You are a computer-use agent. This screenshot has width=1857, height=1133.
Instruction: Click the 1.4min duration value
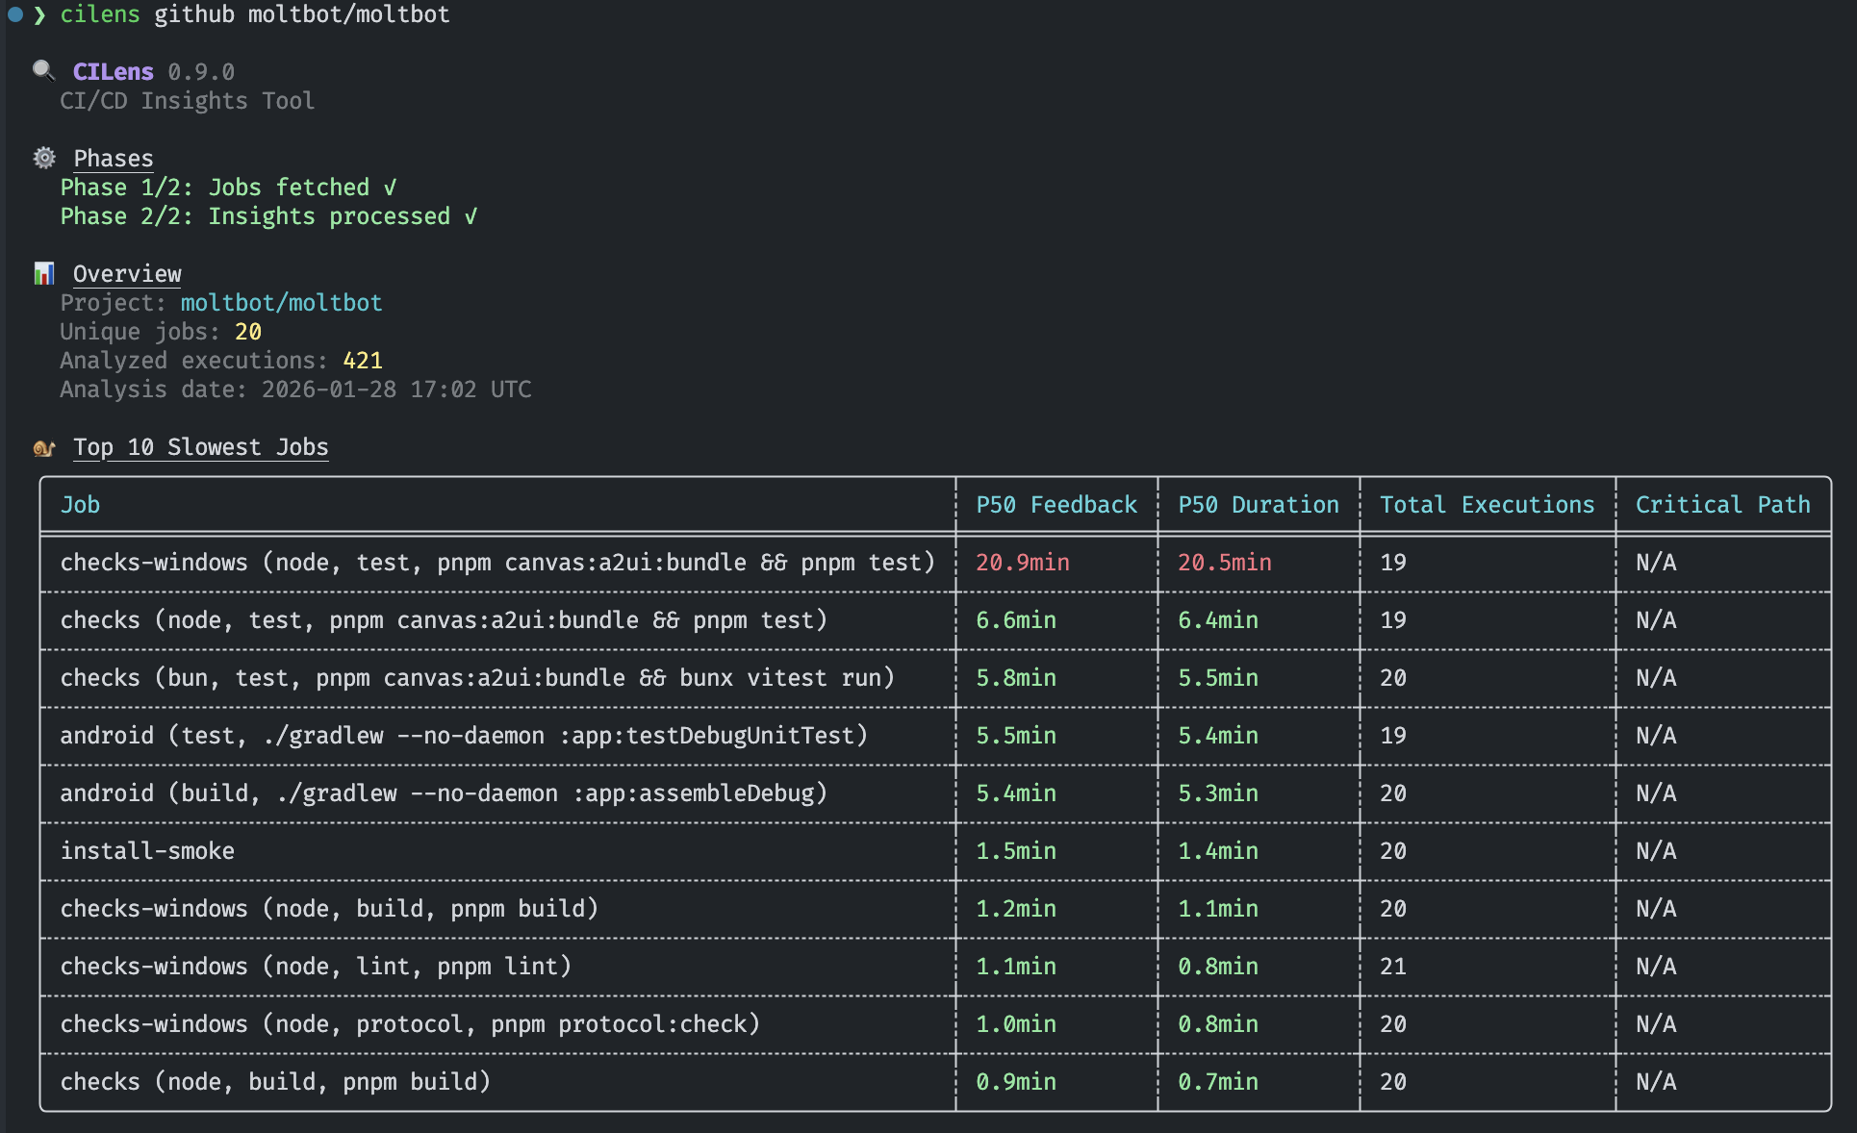[1218, 851]
